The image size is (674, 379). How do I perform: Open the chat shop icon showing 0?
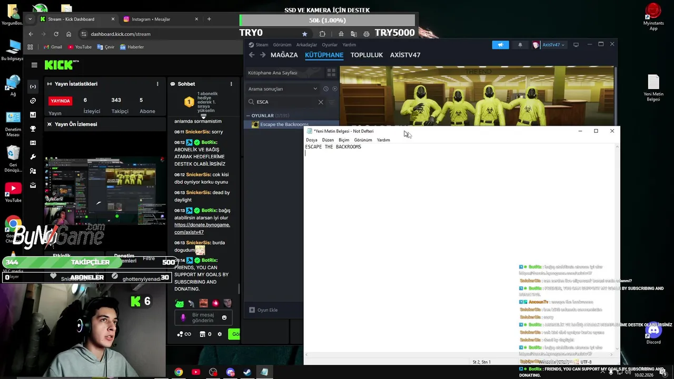tap(205, 334)
